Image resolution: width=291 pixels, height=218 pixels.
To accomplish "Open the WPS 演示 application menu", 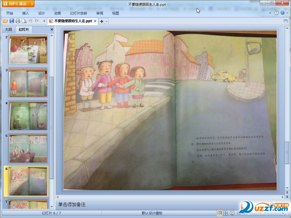I will 16,4.
